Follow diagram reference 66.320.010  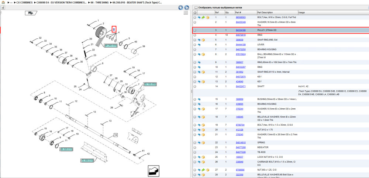pyautogui.click(x=66, y=149)
